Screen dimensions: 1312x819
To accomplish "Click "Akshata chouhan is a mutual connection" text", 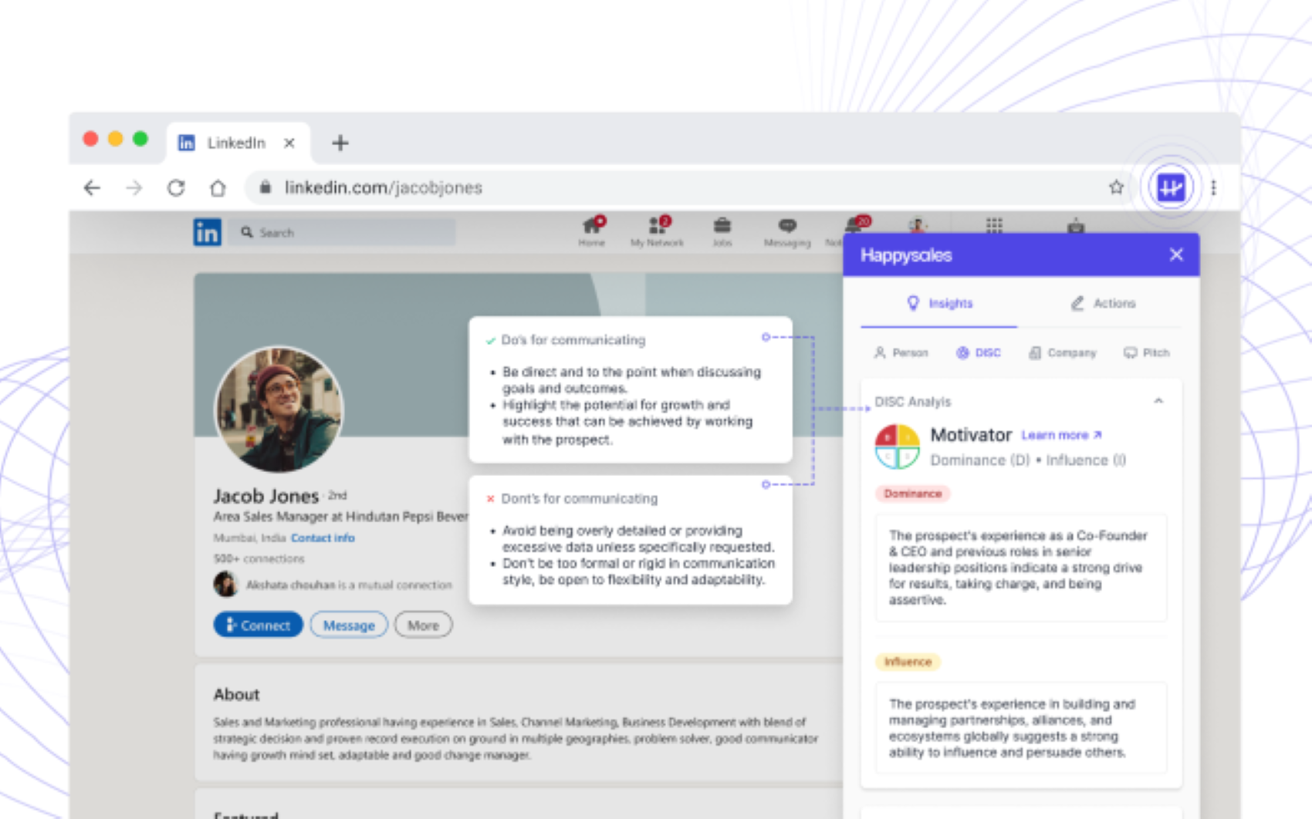I will point(349,585).
